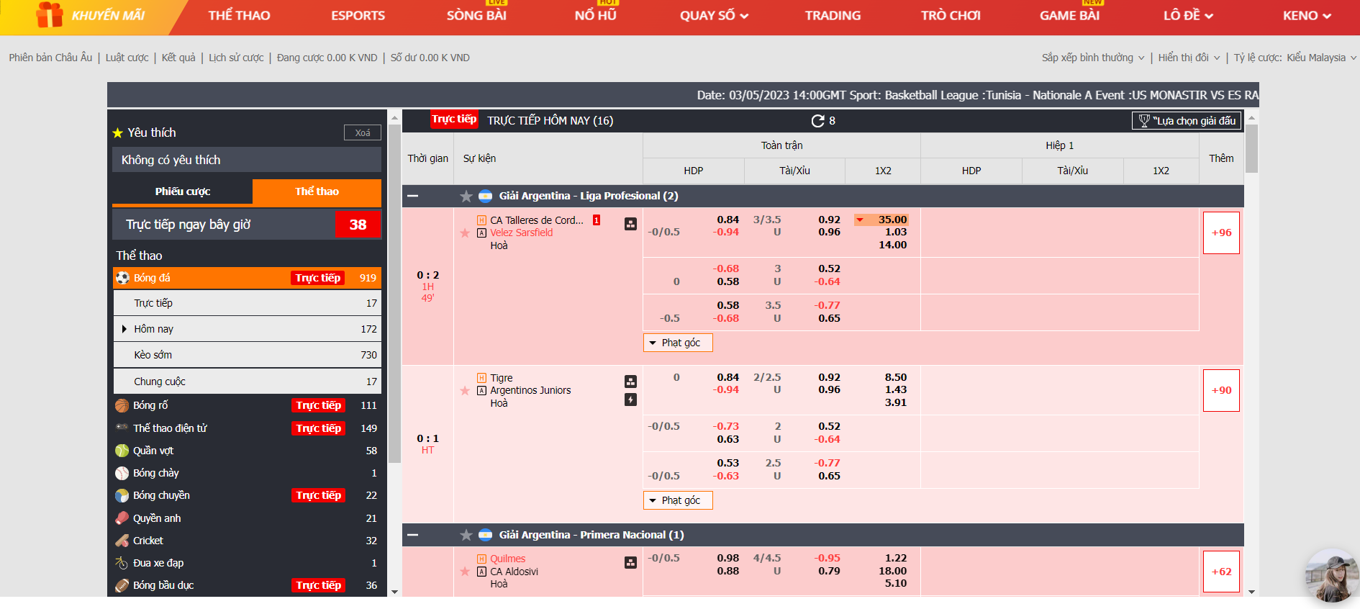Click the trophy icon in Lựa chọn giải đấu

1144,121
